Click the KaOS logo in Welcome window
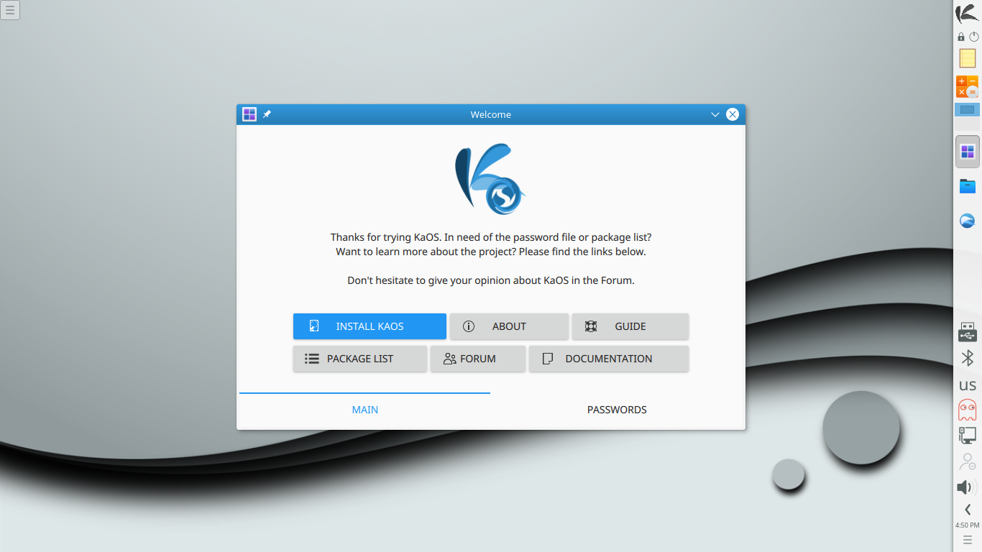This screenshot has width=982, height=552. [x=490, y=179]
